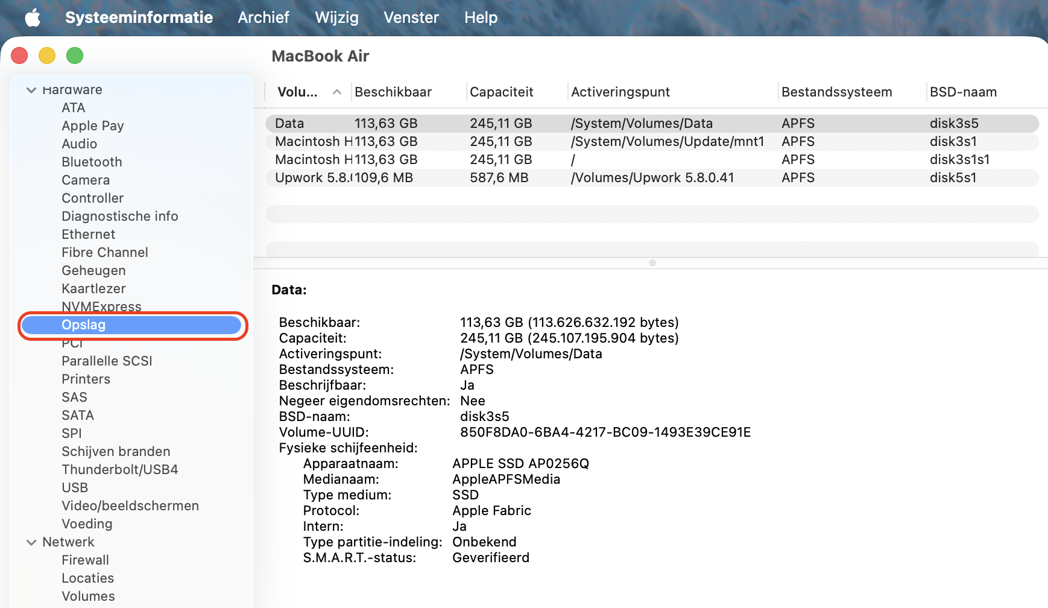Select Controller in the sidebar
The height and width of the screenshot is (608, 1048).
[92, 198]
